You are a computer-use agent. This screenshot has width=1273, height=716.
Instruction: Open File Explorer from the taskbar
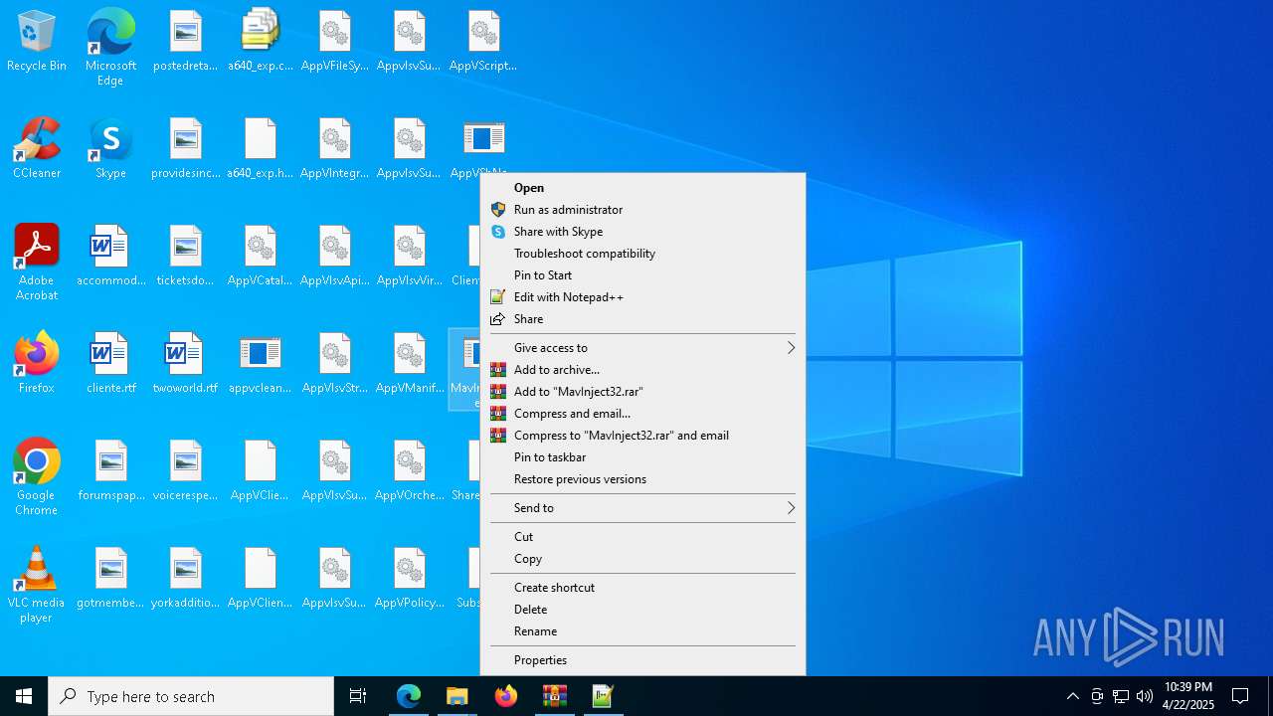(x=456, y=696)
